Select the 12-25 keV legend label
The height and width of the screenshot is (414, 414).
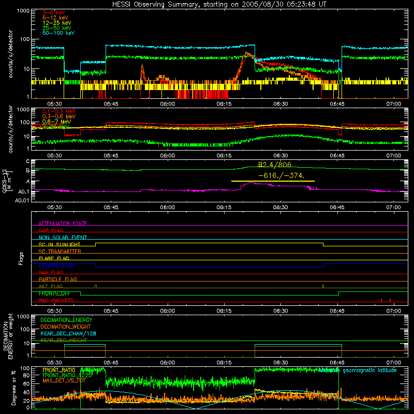click(x=57, y=23)
